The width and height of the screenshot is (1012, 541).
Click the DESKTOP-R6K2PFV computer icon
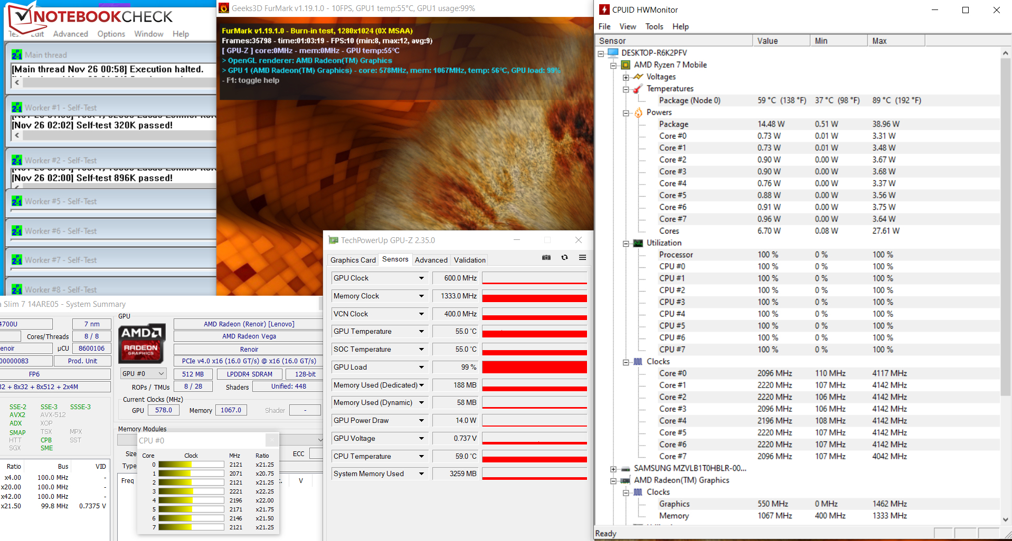pos(613,53)
